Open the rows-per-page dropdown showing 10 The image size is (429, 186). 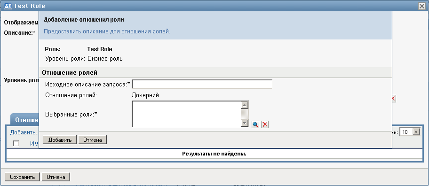click(410, 132)
